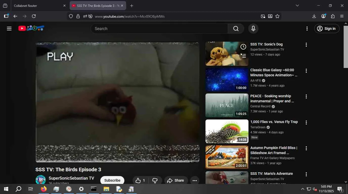Open the Venus Fly Trap video thumbnail

227,131
